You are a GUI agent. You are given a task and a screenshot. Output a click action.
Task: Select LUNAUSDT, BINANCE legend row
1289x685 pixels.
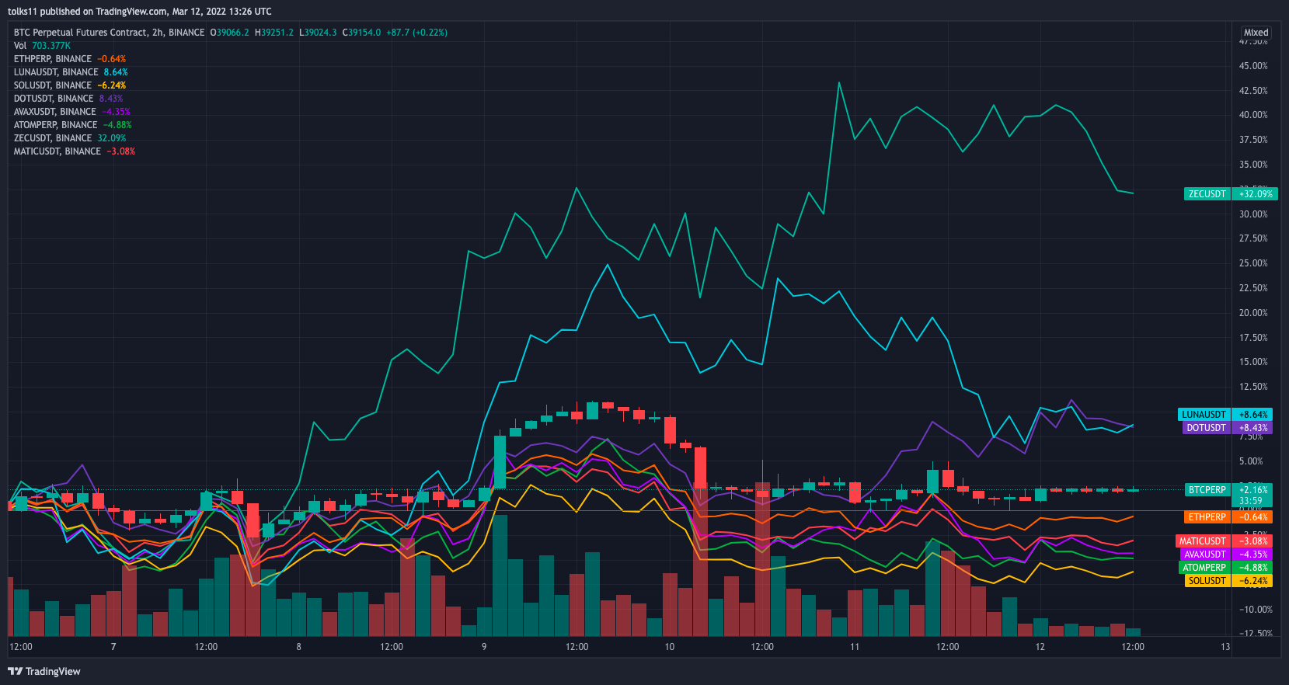[71, 72]
